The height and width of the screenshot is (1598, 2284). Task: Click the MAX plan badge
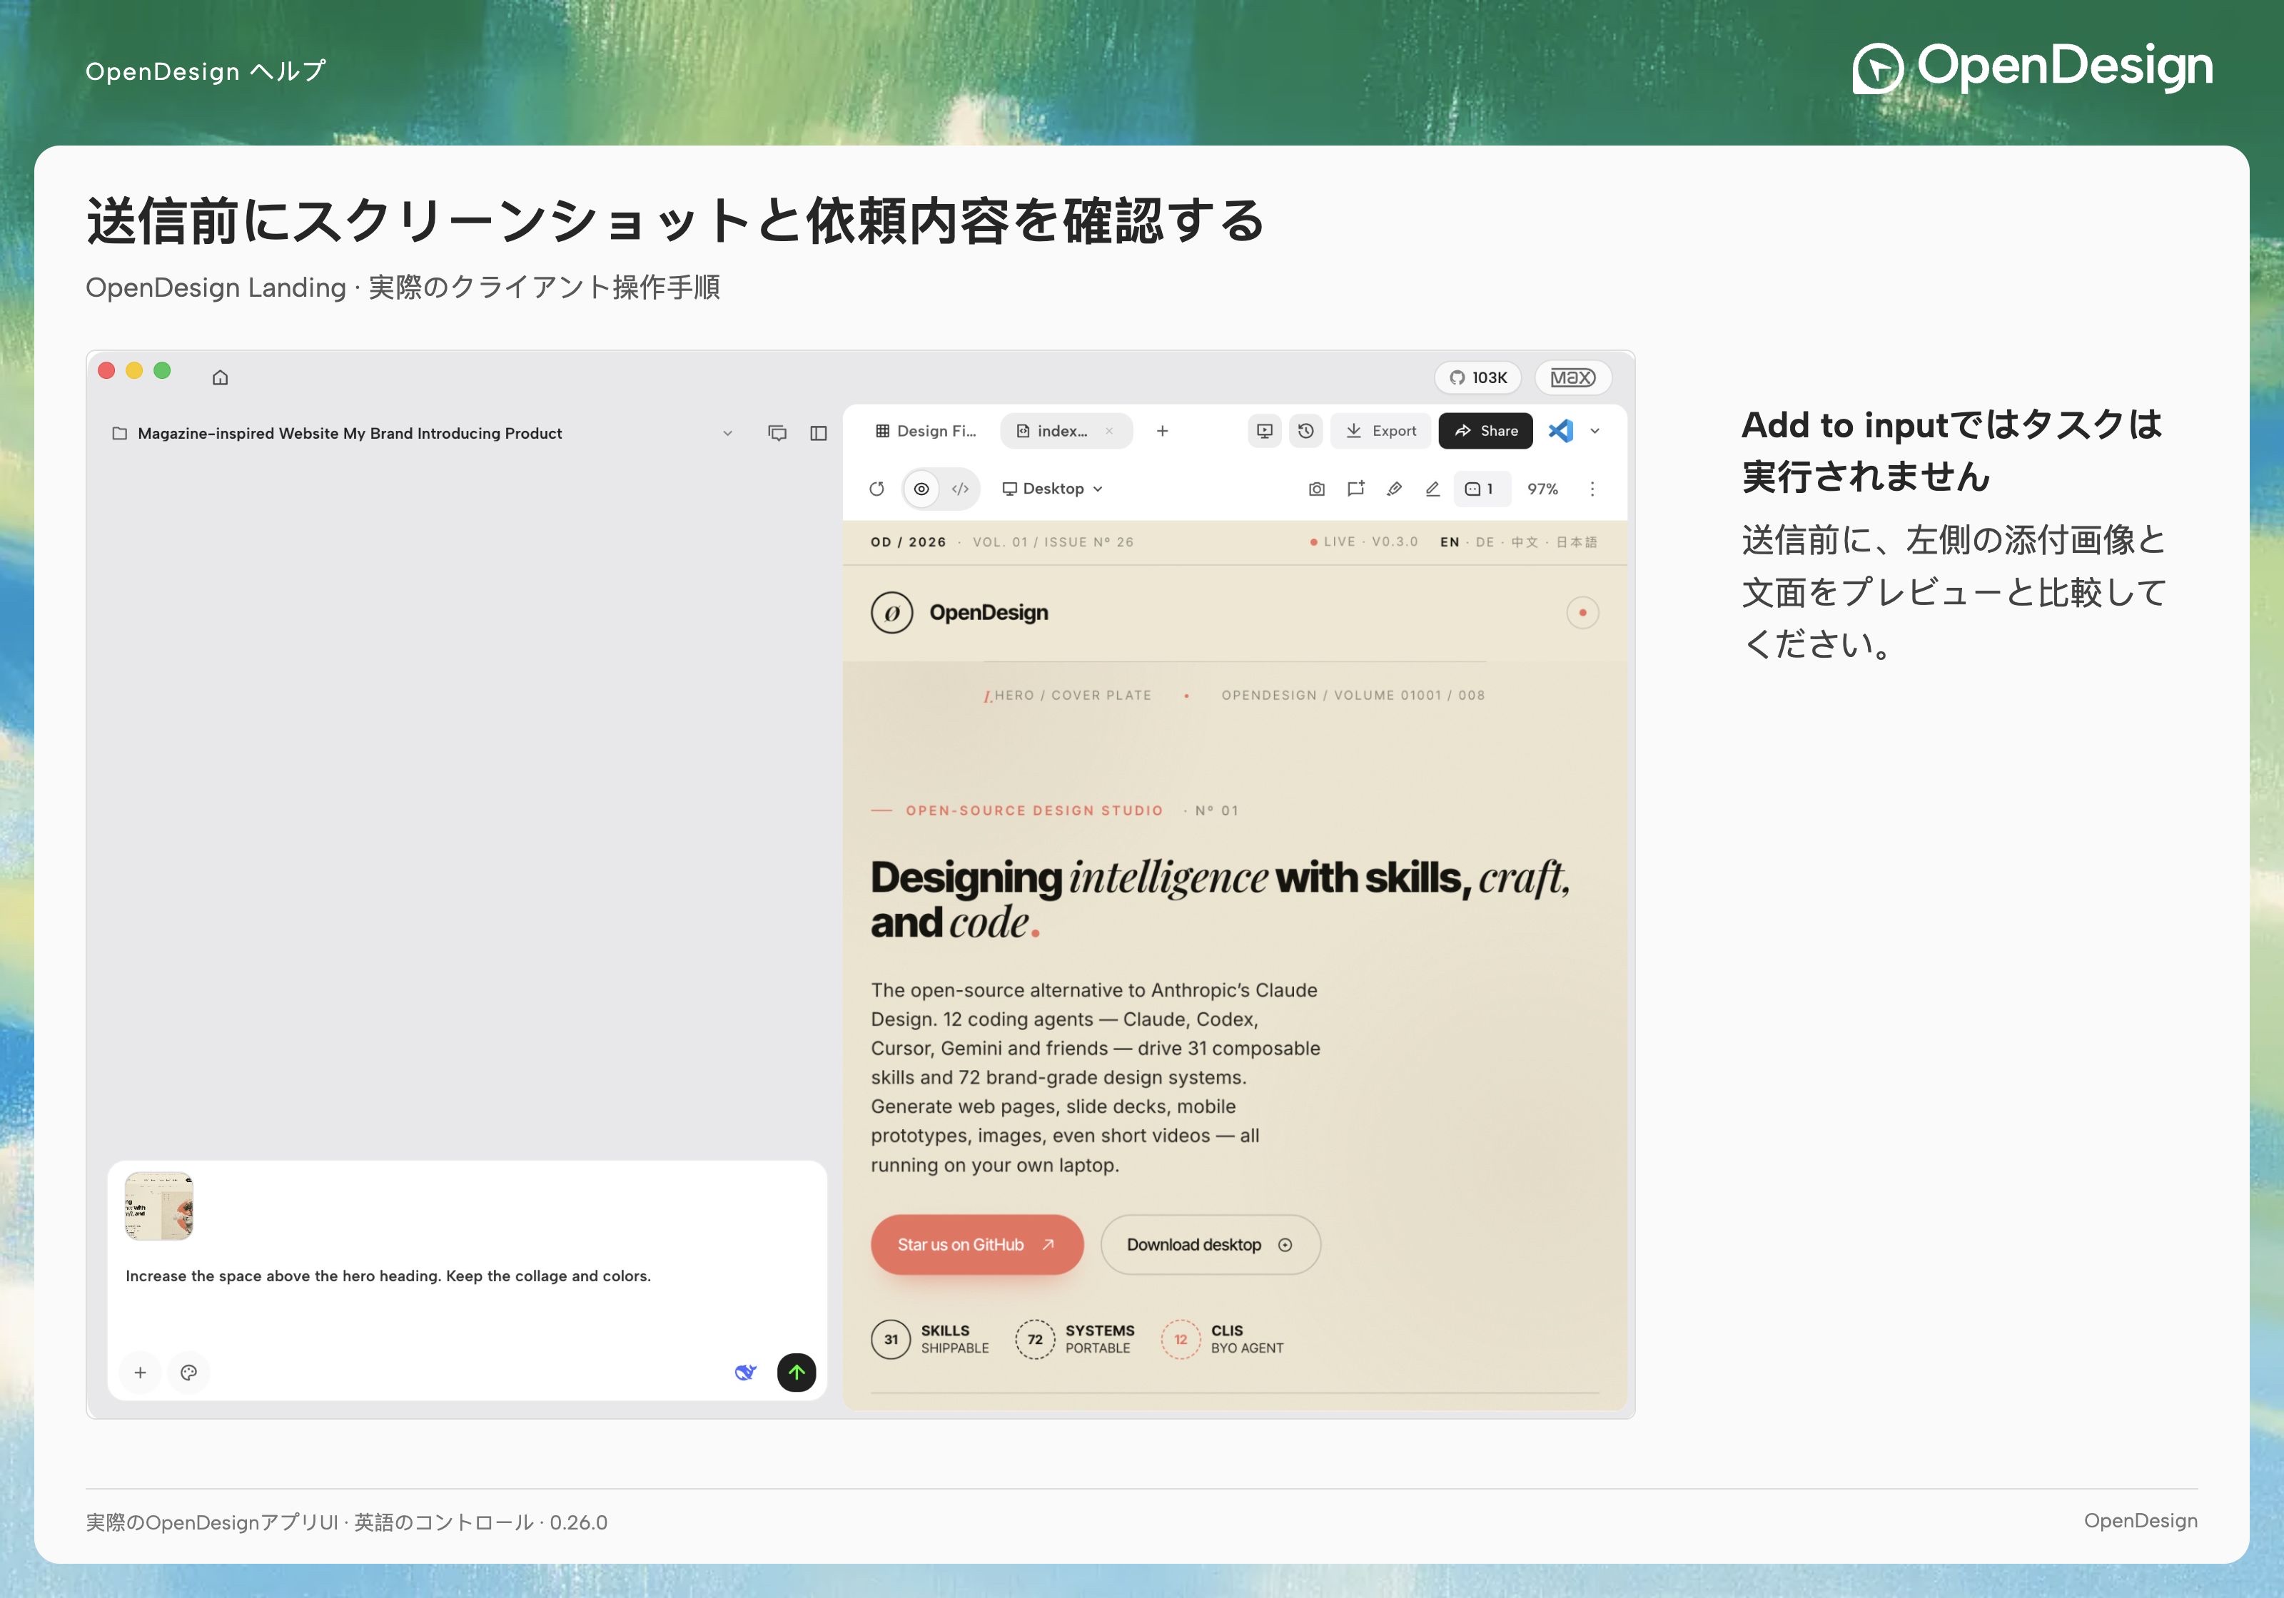point(1572,378)
